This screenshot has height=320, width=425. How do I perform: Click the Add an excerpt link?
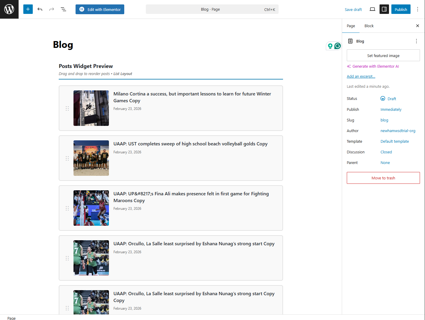[361, 76]
